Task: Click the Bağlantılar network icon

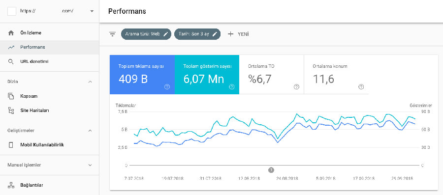Action: coord(11,185)
